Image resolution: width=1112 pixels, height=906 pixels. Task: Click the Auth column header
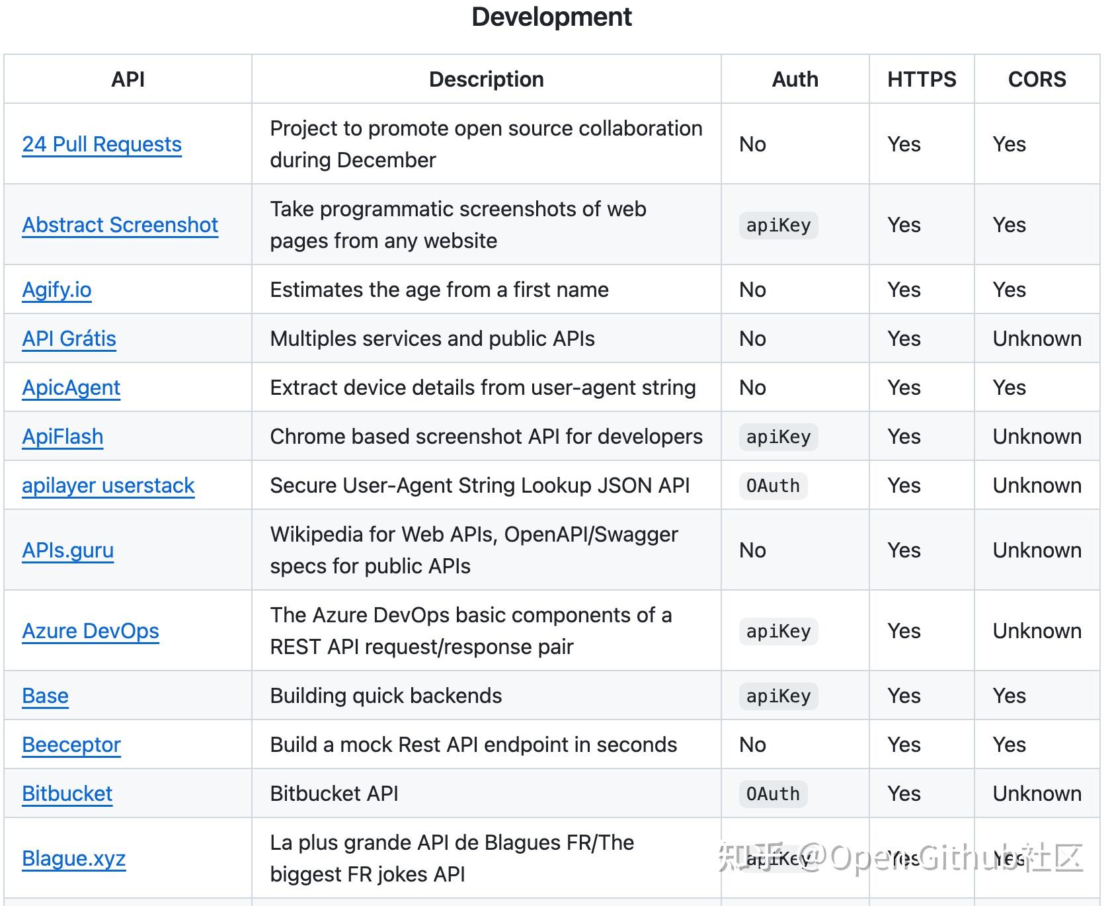coord(795,79)
